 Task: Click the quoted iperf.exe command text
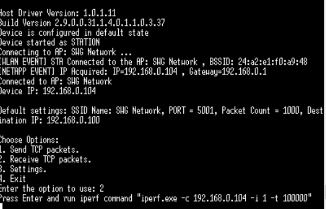(x=225, y=198)
